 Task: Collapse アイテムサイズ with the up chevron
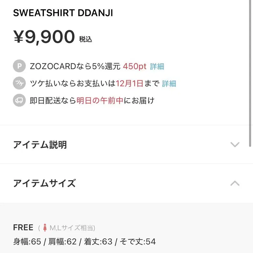[235, 183]
